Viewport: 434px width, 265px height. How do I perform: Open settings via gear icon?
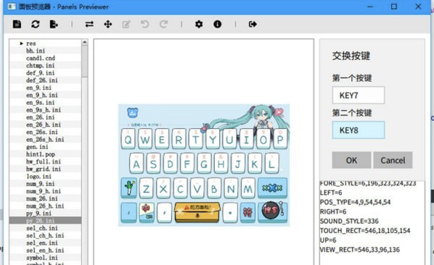pyautogui.click(x=199, y=25)
